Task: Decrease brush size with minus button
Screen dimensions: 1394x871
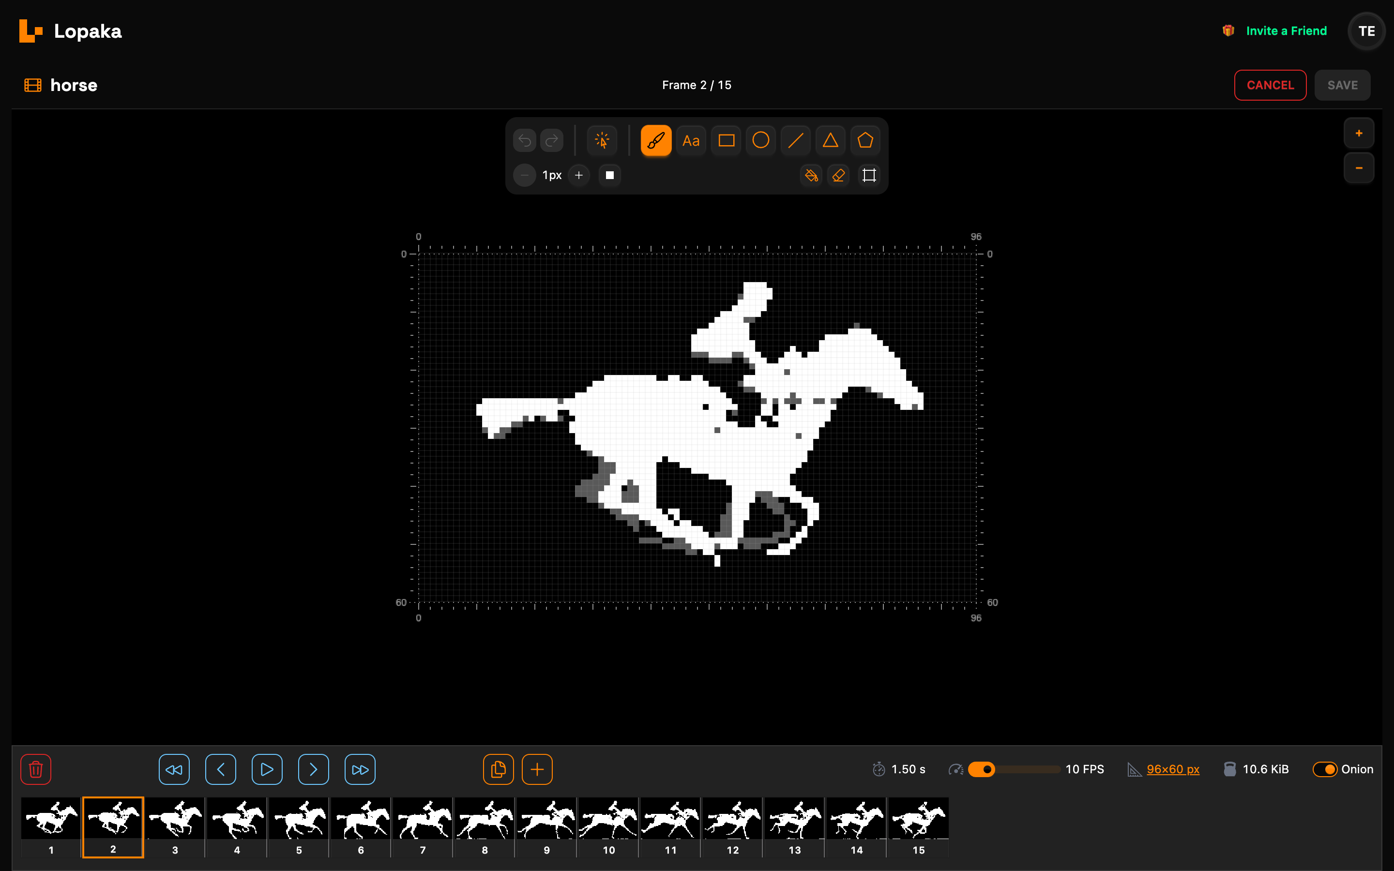Action: (524, 175)
